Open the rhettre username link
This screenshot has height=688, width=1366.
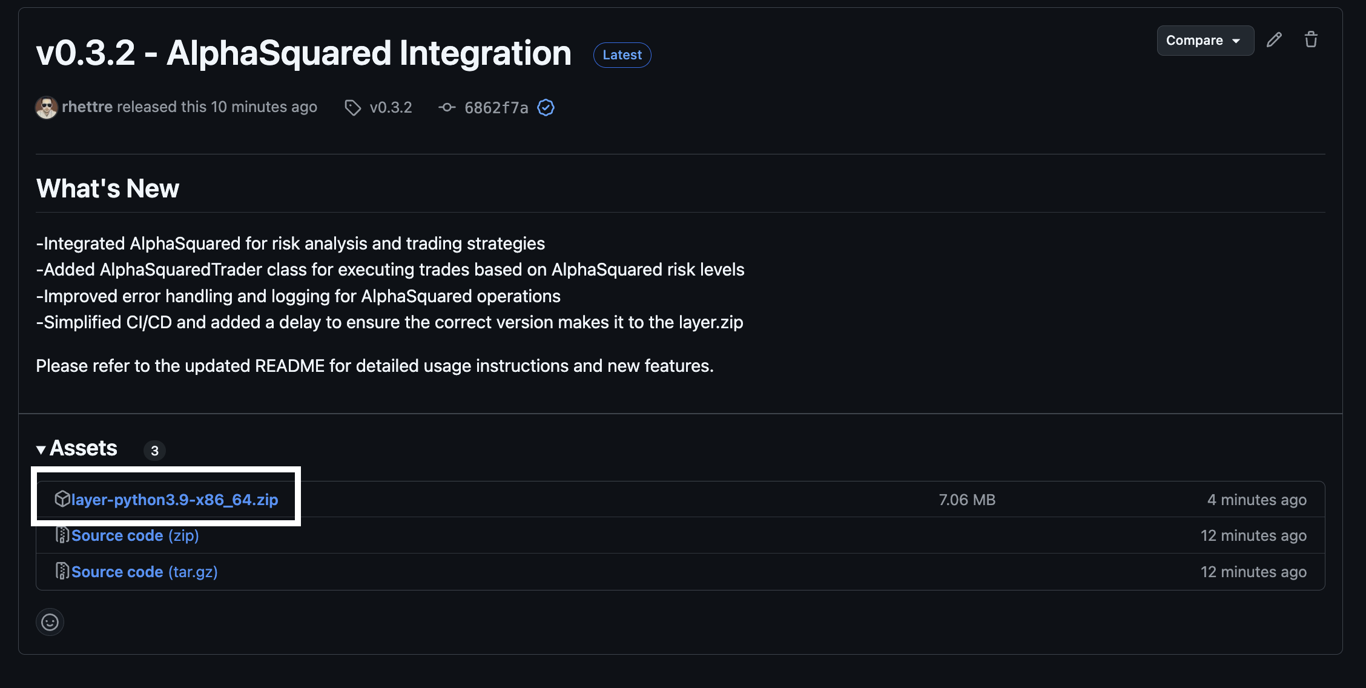87,107
